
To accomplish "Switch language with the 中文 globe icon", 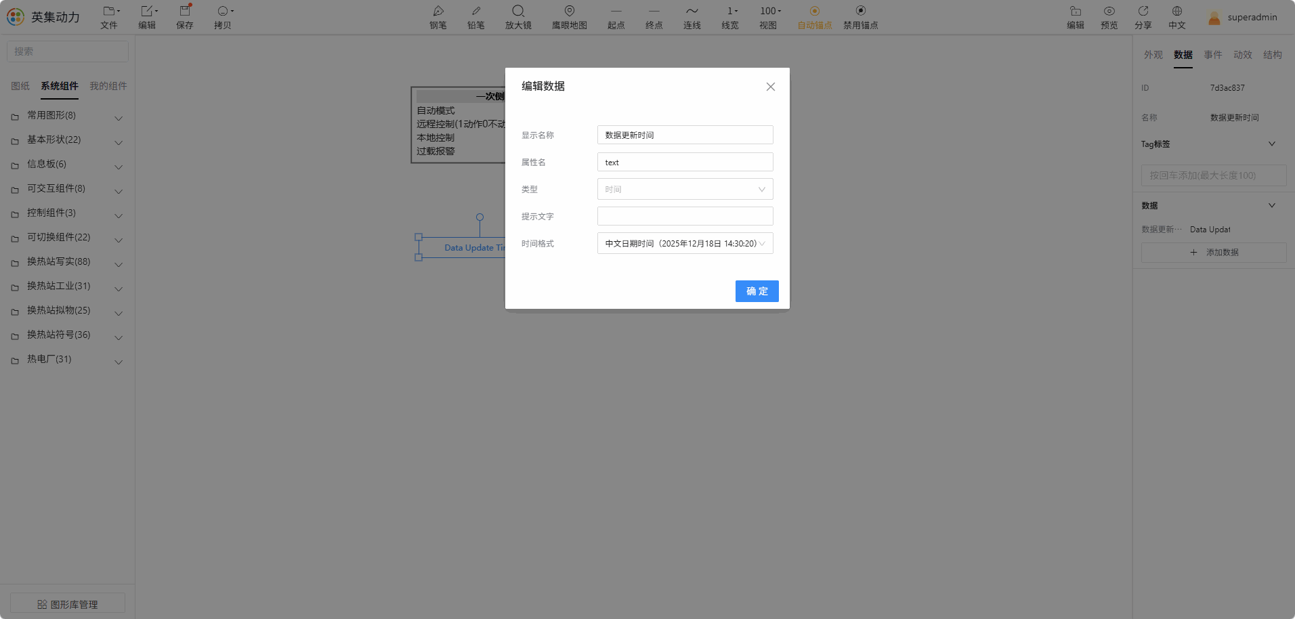I will point(1177,12).
